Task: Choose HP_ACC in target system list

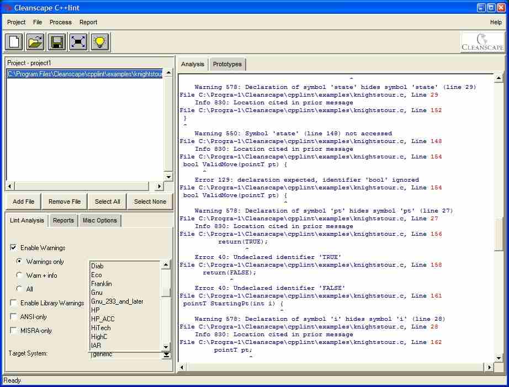Action: (x=125, y=319)
